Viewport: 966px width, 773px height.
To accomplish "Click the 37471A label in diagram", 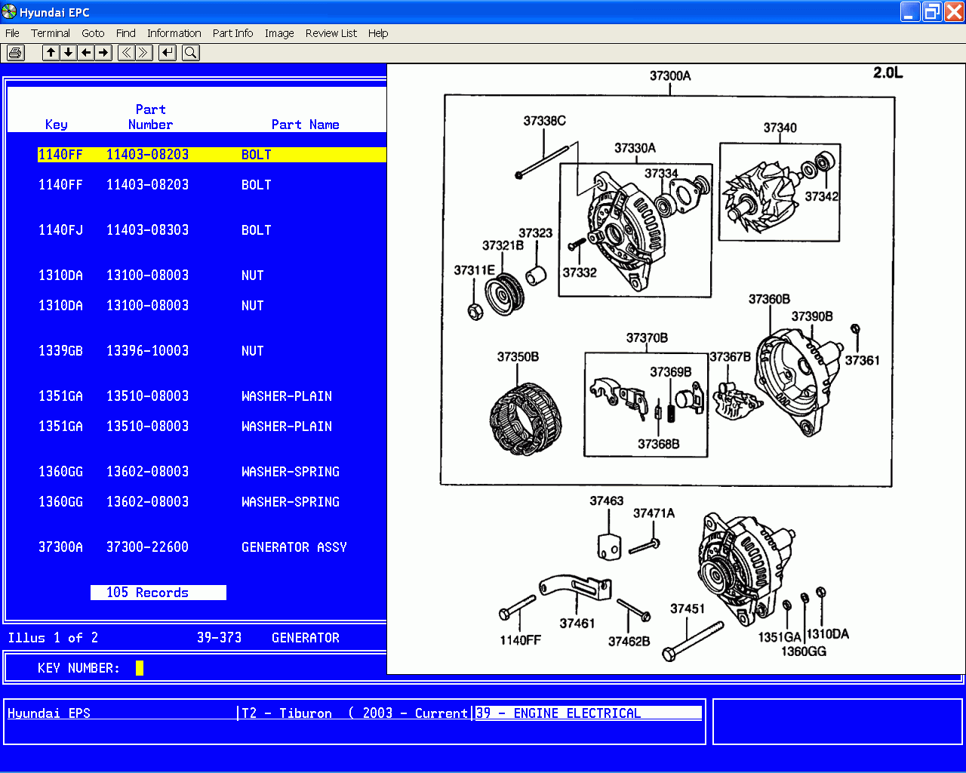I will click(x=654, y=513).
